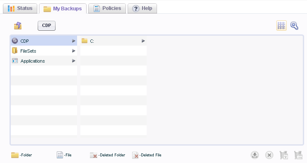Open the Status tab
This screenshot has width=307, height=163.
click(20, 8)
